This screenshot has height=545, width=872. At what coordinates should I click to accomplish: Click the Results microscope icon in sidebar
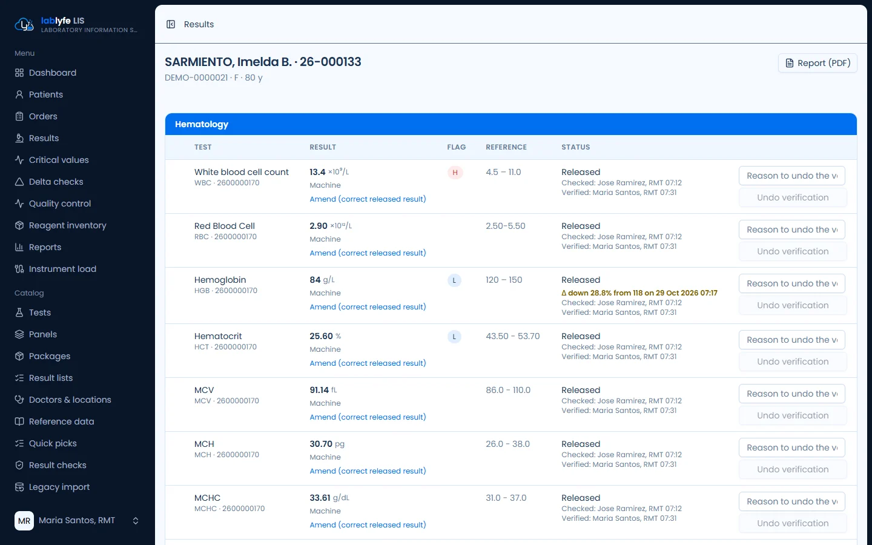pyautogui.click(x=19, y=138)
